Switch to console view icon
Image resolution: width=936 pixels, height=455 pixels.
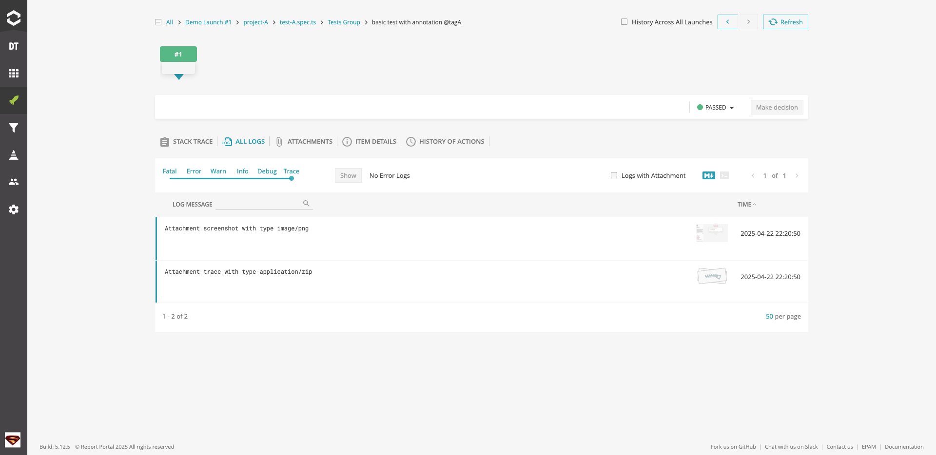724,175
